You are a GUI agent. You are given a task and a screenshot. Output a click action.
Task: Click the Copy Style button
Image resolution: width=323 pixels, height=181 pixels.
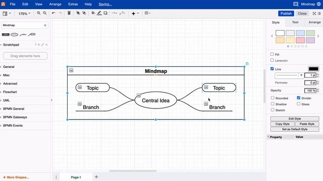[x=283, y=124]
